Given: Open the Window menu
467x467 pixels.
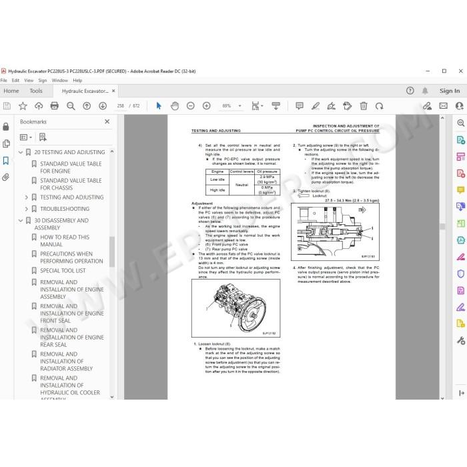Looking at the screenshot, I should (x=60, y=81).
